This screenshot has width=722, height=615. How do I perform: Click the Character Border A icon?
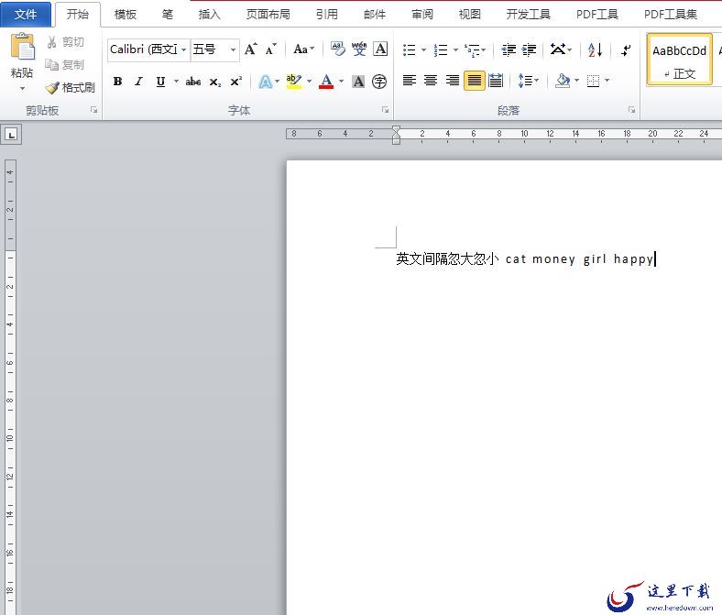pos(380,49)
